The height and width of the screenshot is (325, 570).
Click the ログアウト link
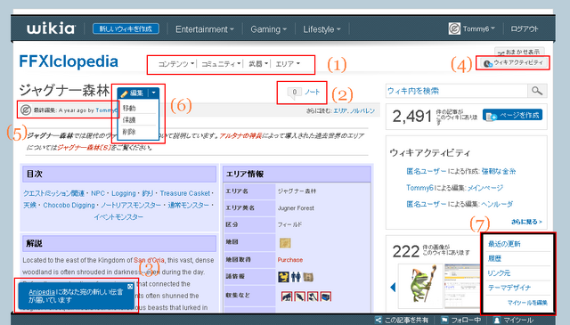click(x=525, y=28)
